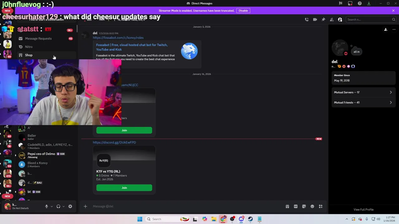Click the Fossabot logo thumbnail
Viewport: 399px width, 224px height.
189,51
